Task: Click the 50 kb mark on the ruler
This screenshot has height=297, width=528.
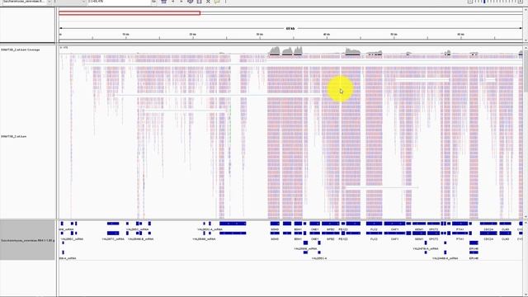Action: pyautogui.click(x=394, y=35)
